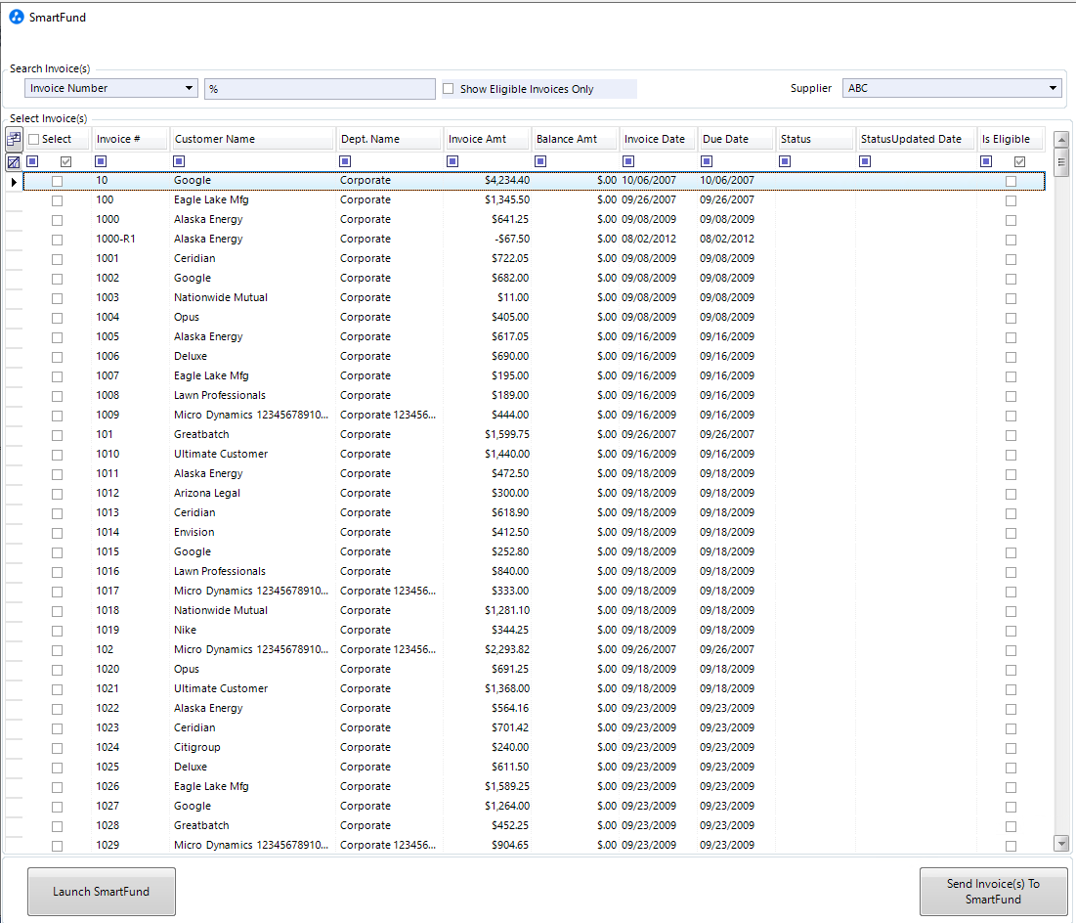Screen dimensions: 1076x923
Task: Select invoice number cell 1026
Action: click(130, 786)
